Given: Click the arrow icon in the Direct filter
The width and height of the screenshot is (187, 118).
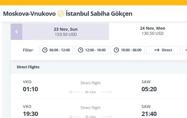Looking at the screenshot, I should [x=157, y=50].
